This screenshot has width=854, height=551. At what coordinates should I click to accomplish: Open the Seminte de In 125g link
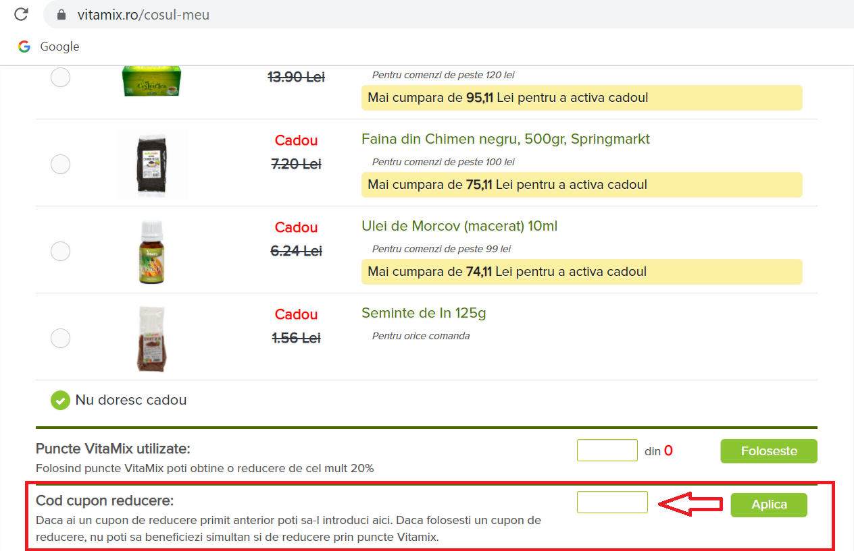pyautogui.click(x=424, y=313)
